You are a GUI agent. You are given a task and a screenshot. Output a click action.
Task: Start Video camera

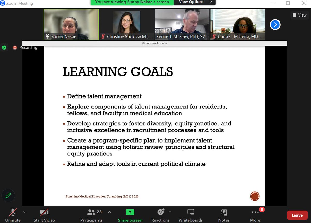(44, 215)
